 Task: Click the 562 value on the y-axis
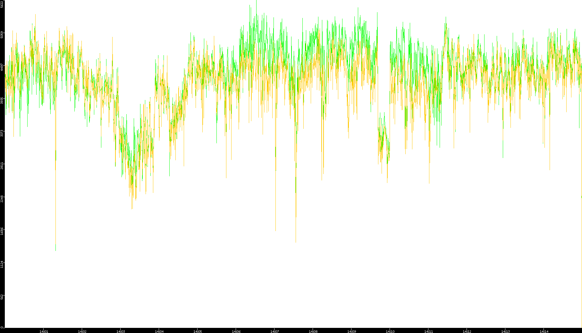[2, 297]
